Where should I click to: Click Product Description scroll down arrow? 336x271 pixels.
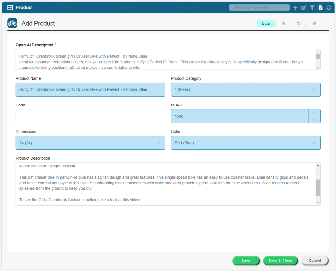tap(318, 203)
